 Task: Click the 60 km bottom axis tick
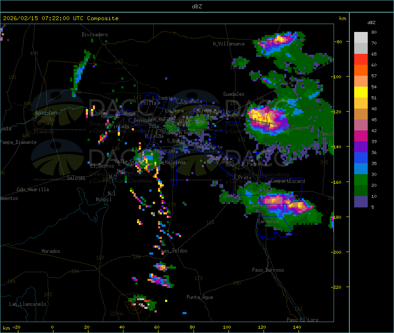[157, 327]
